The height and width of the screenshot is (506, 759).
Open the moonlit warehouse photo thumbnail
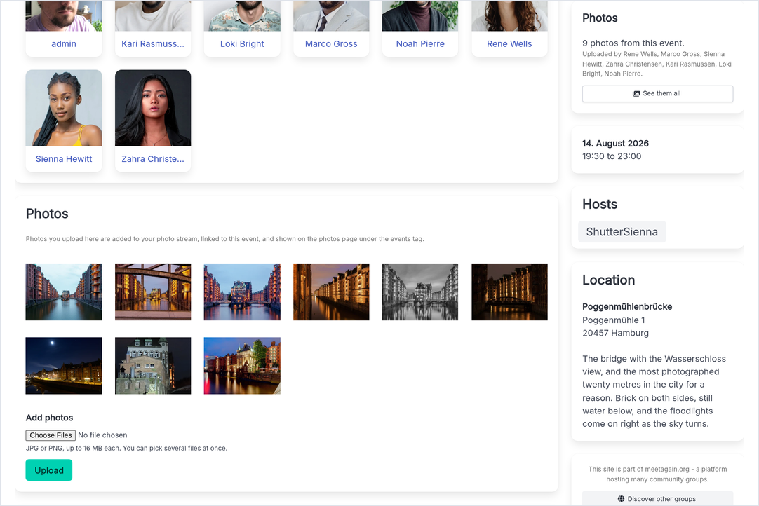(x=63, y=366)
